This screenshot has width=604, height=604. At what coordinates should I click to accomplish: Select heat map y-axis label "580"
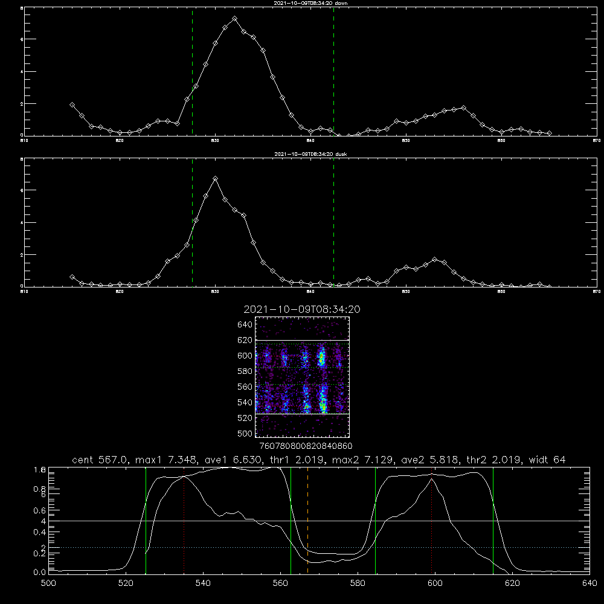(x=245, y=371)
